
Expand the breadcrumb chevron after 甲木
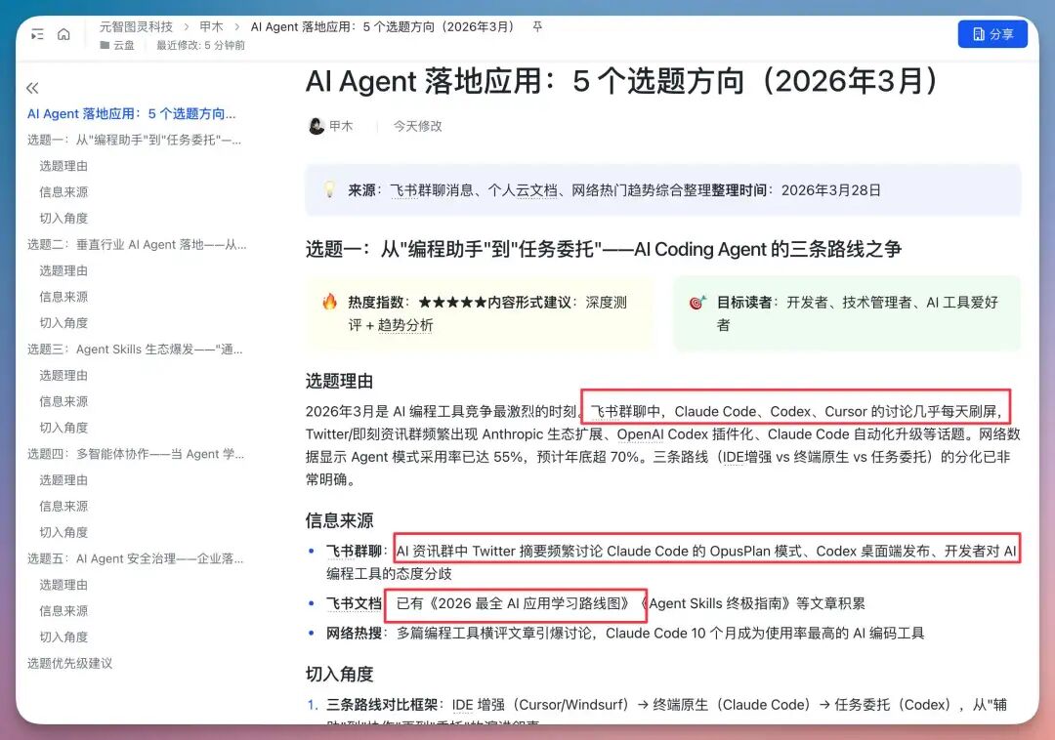point(238,28)
